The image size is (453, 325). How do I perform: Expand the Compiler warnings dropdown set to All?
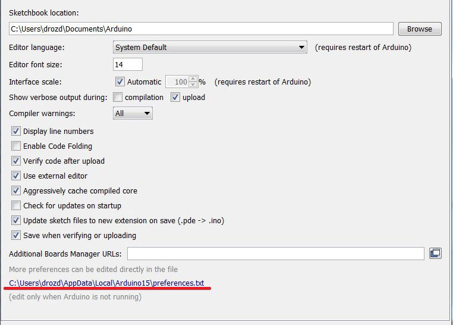pyautogui.click(x=133, y=113)
